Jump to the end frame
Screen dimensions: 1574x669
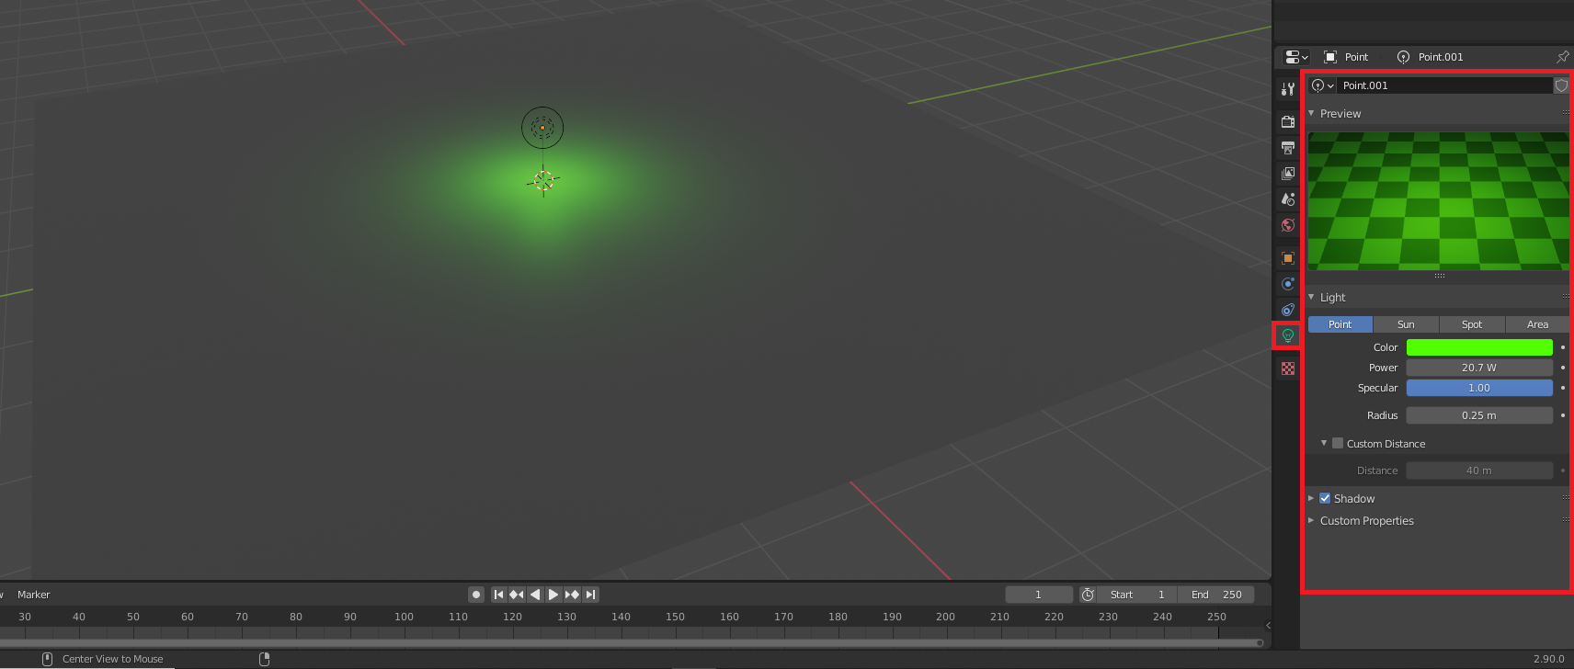[590, 595]
